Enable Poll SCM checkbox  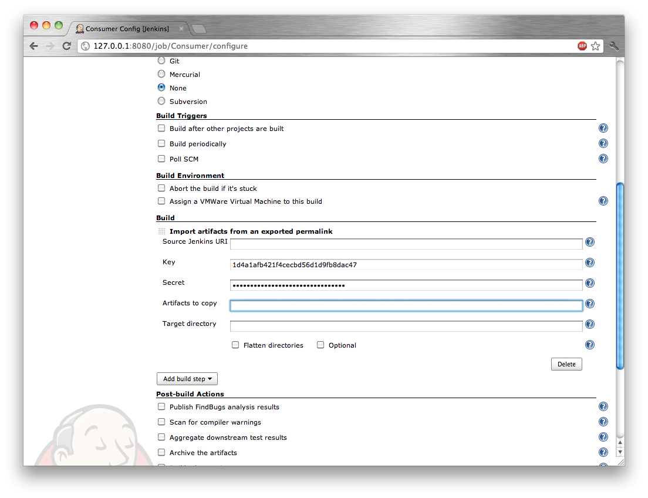point(161,159)
